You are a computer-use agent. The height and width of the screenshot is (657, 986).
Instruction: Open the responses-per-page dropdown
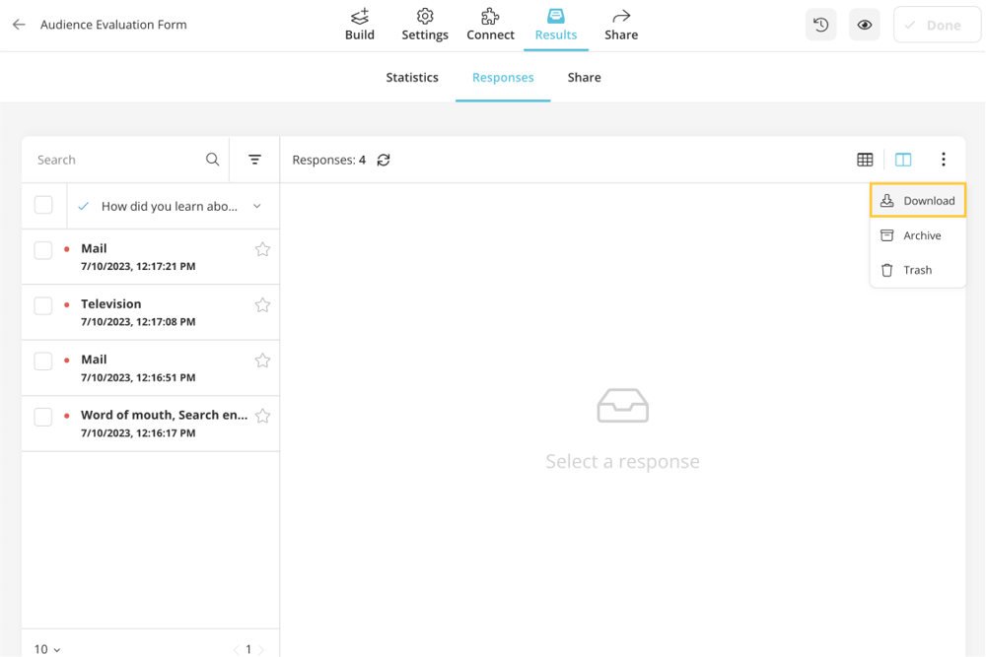[x=44, y=649]
